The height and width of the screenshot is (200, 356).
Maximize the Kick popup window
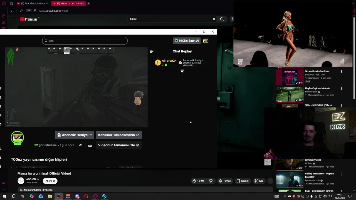[x=204, y=32]
